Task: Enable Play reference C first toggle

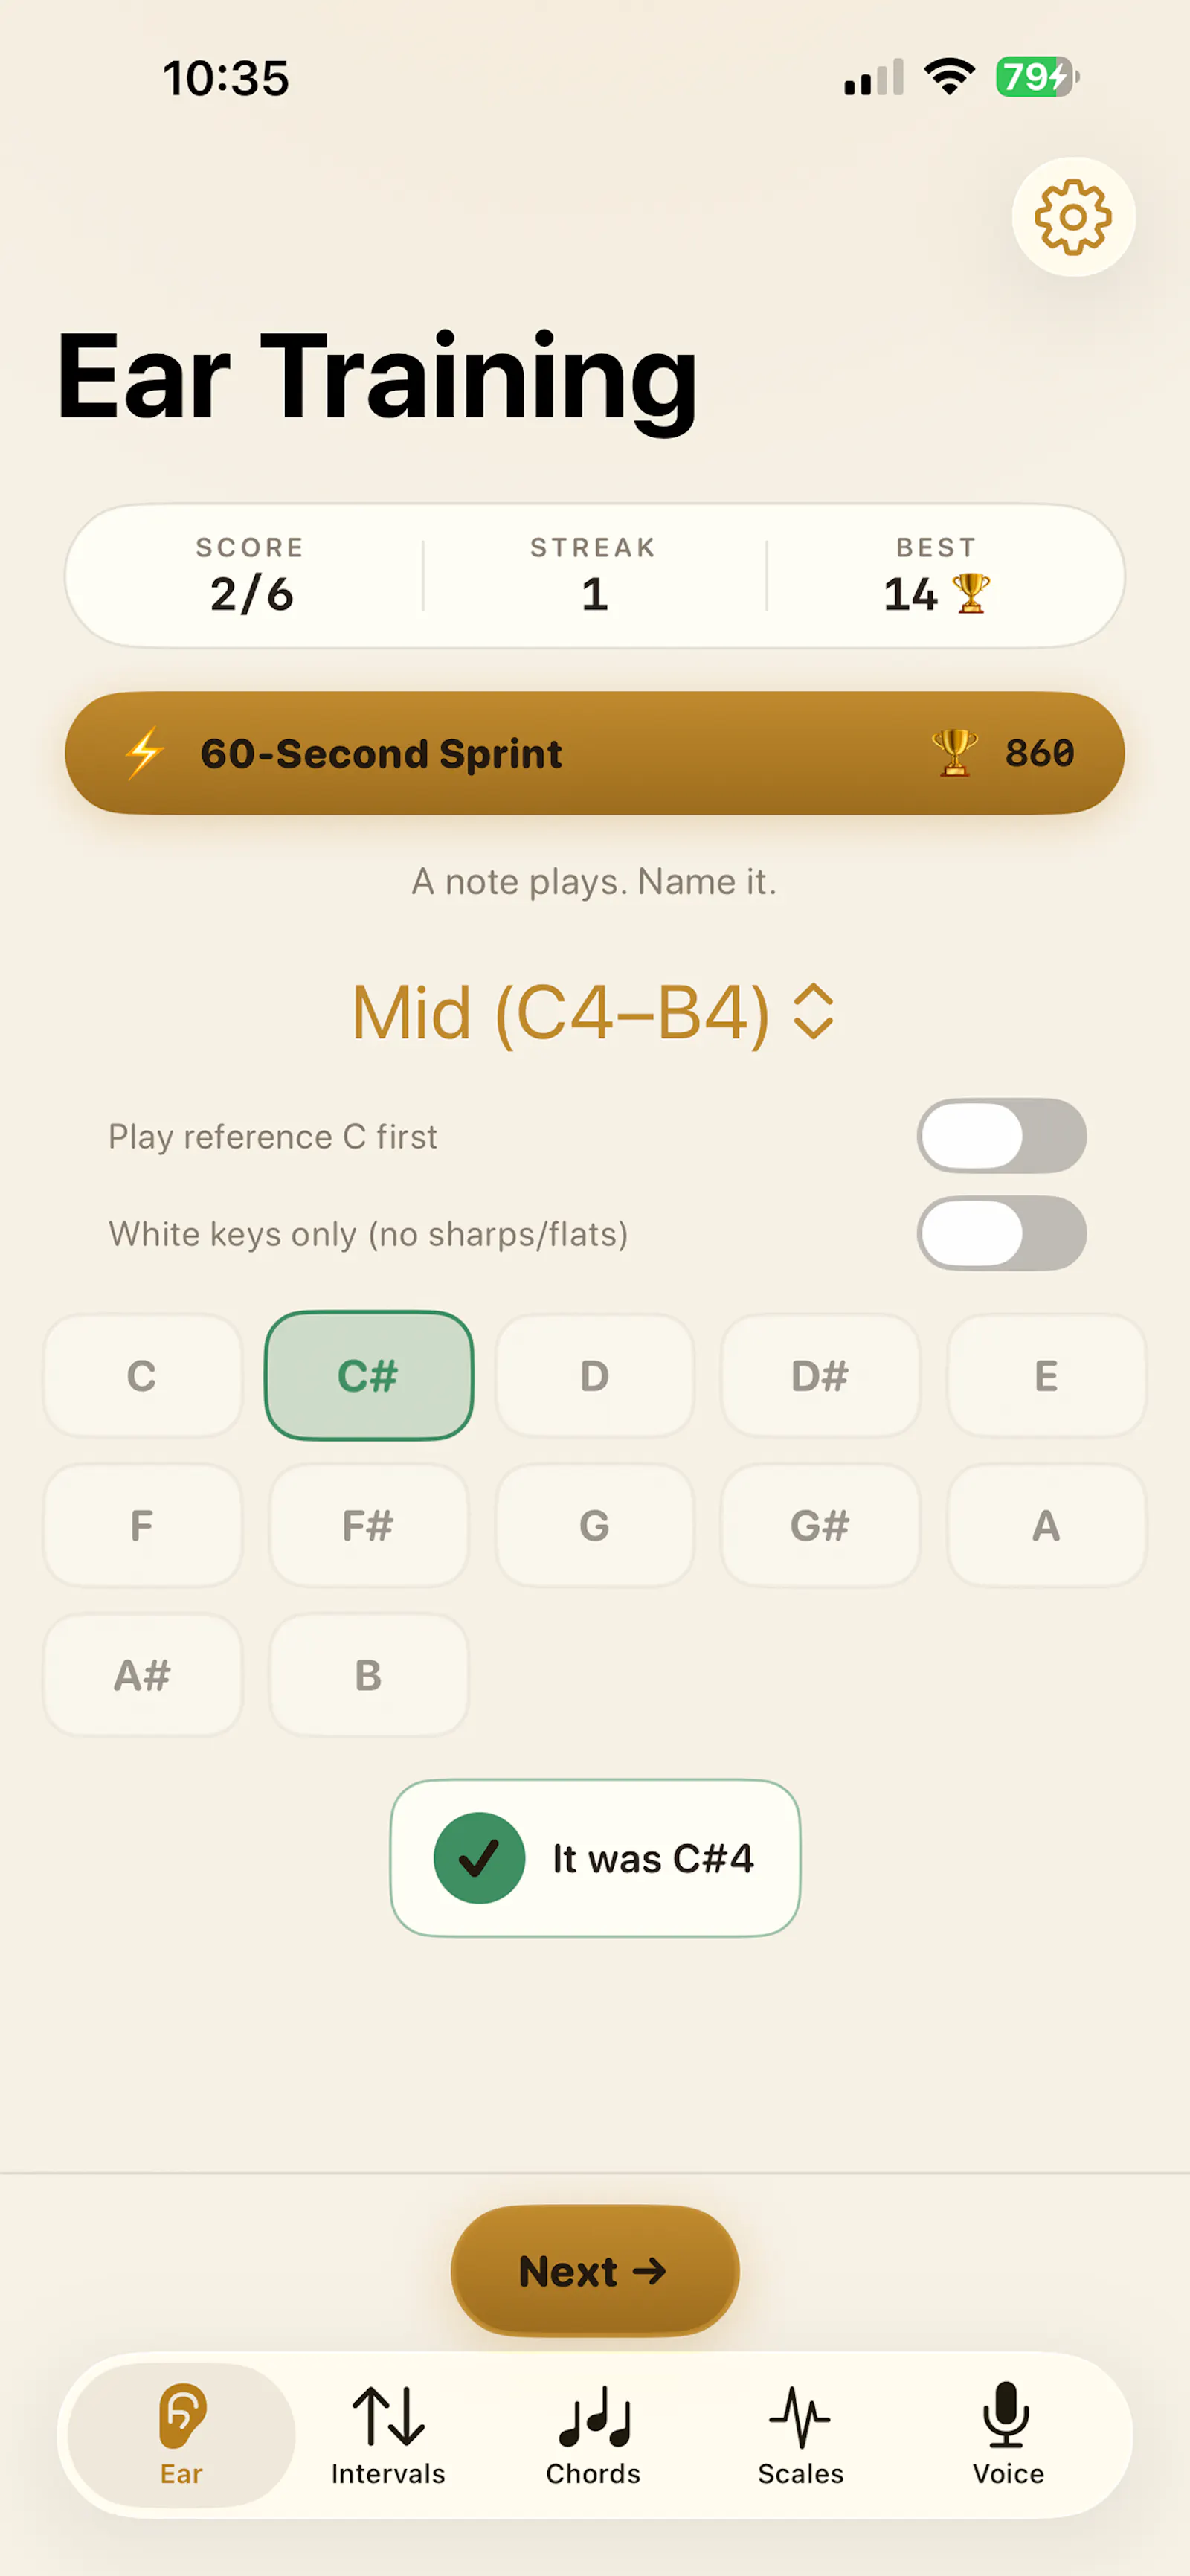Action: [1001, 1136]
